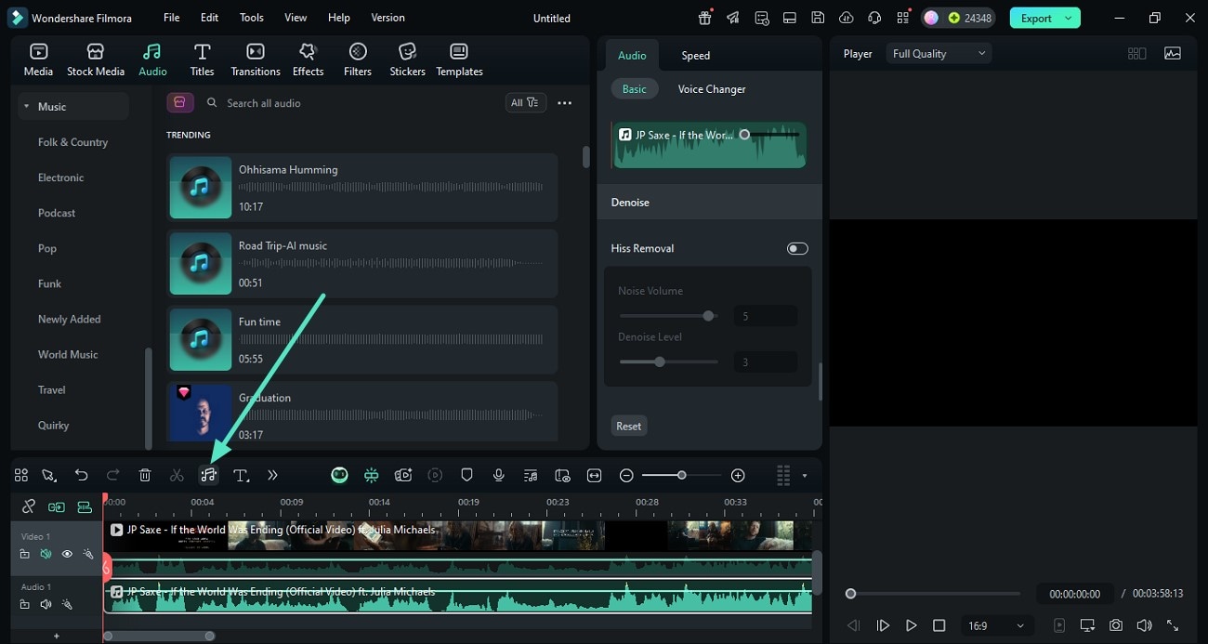The height and width of the screenshot is (644, 1208).
Task: Start voiceover recording with microphone icon
Action: (x=498, y=475)
